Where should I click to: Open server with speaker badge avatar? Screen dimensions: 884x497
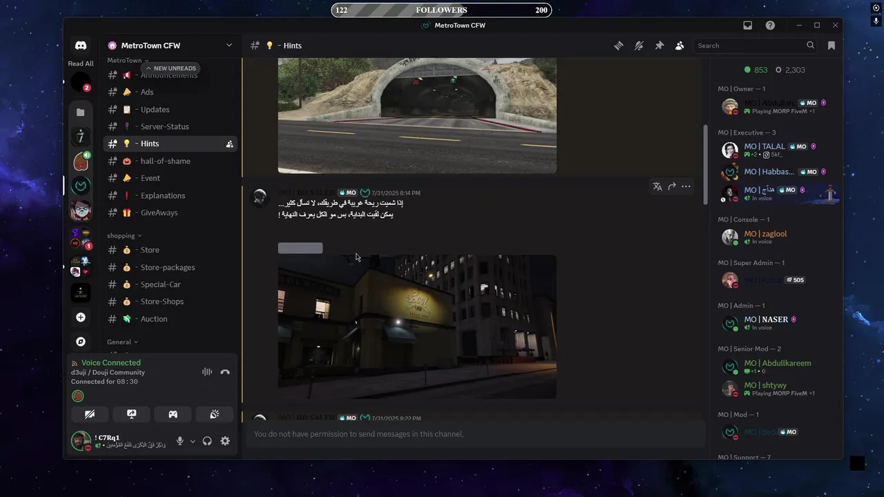click(81, 162)
